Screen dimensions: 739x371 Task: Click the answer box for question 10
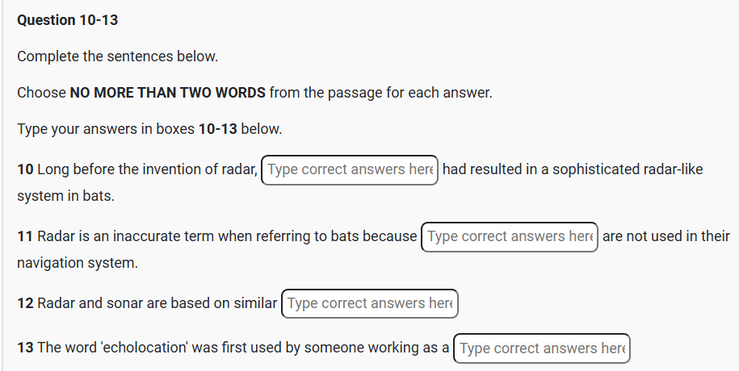pos(350,170)
